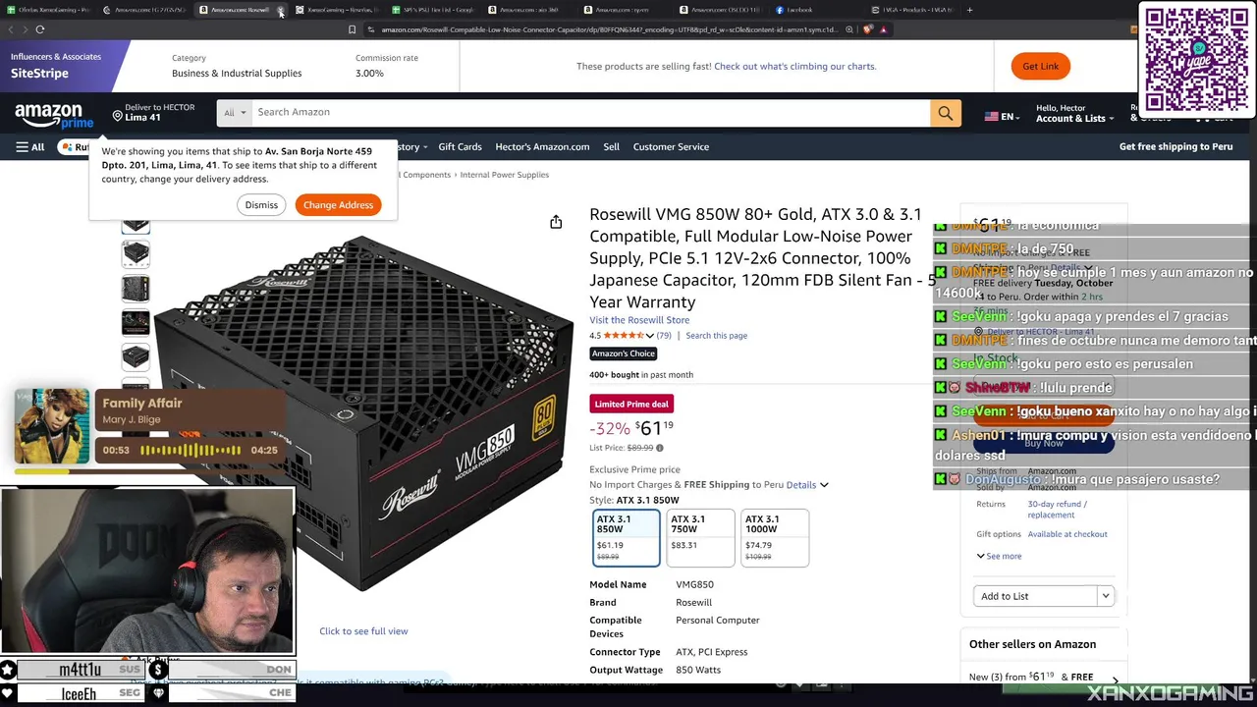This screenshot has height=707, width=1257.
Task: Click the browser bookmark icon in address bar
Action: 352,29
